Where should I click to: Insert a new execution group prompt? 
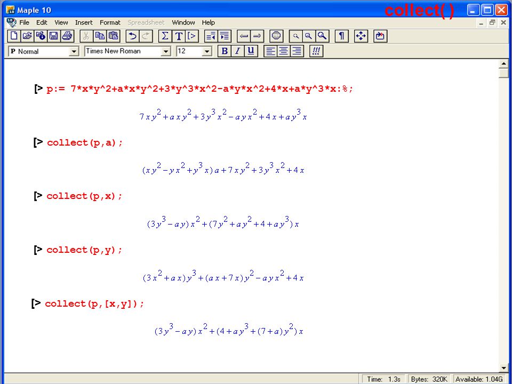pos(191,36)
